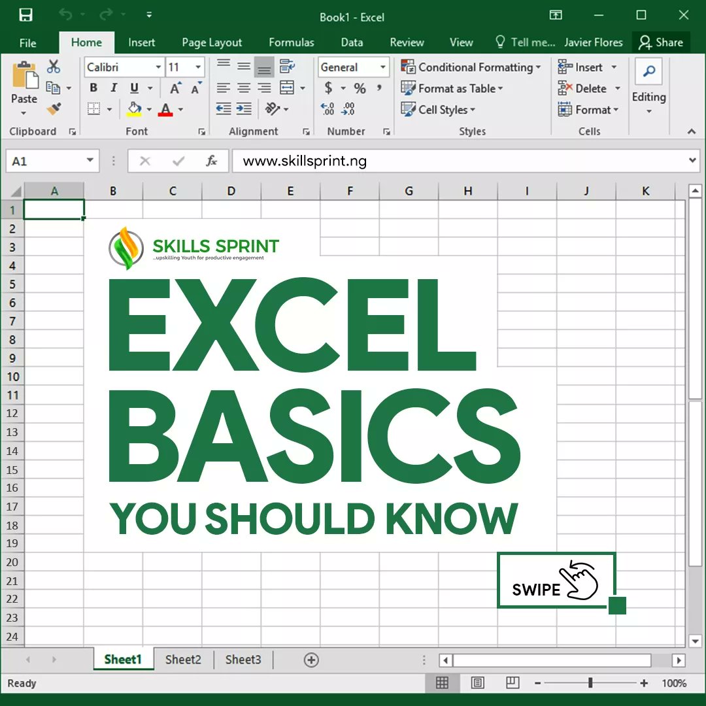Open the General number format dropdown
Viewport: 706px width, 706px height.
(x=382, y=67)
